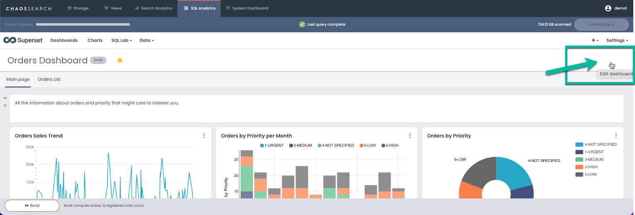Open the Search Analytics tab
This screenshot has width=635, height=215.
pyautogui.click(x=153, y=8)
